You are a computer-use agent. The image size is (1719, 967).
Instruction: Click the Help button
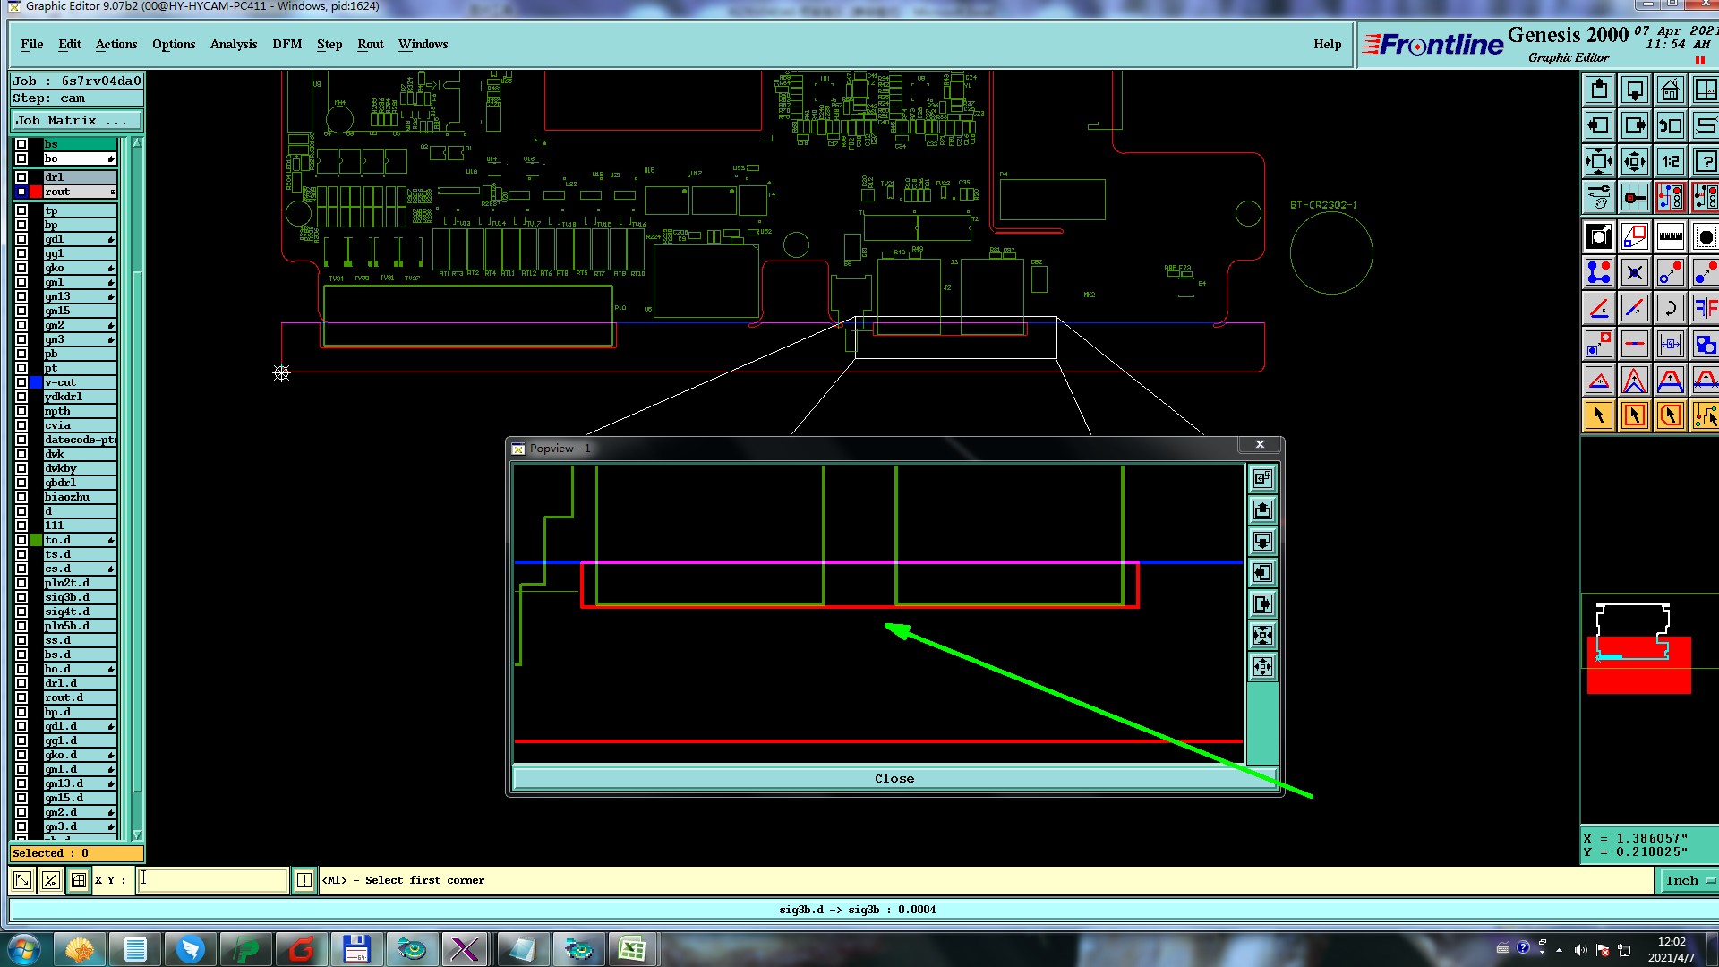coord(1327,45)
